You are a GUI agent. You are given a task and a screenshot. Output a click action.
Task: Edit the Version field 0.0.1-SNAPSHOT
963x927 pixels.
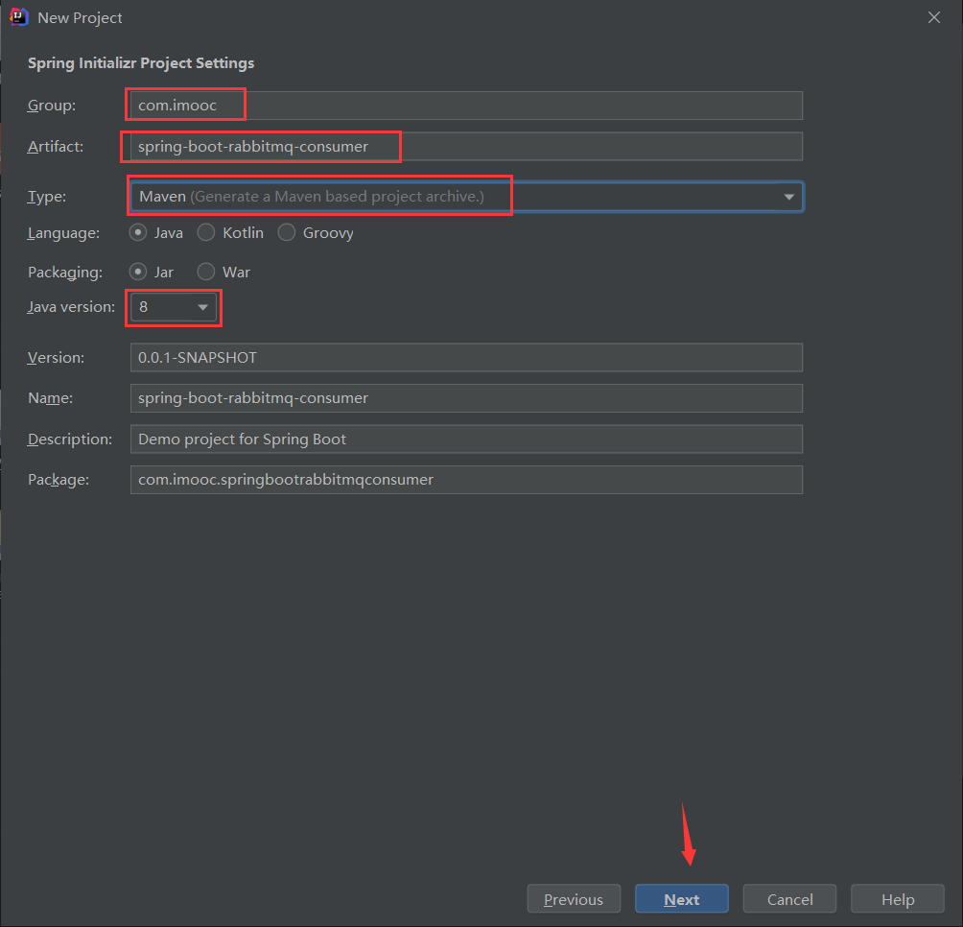click(466, 358)
